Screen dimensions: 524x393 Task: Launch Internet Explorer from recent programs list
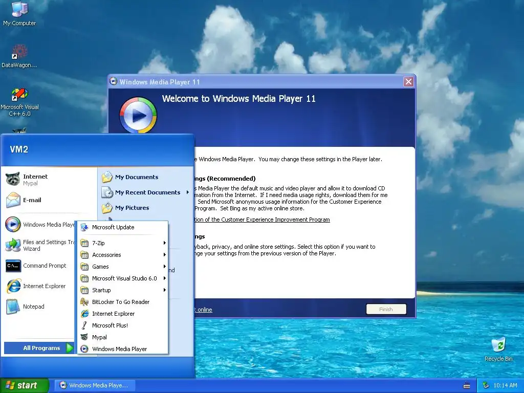pyautogui.click(x=13, y=286)
